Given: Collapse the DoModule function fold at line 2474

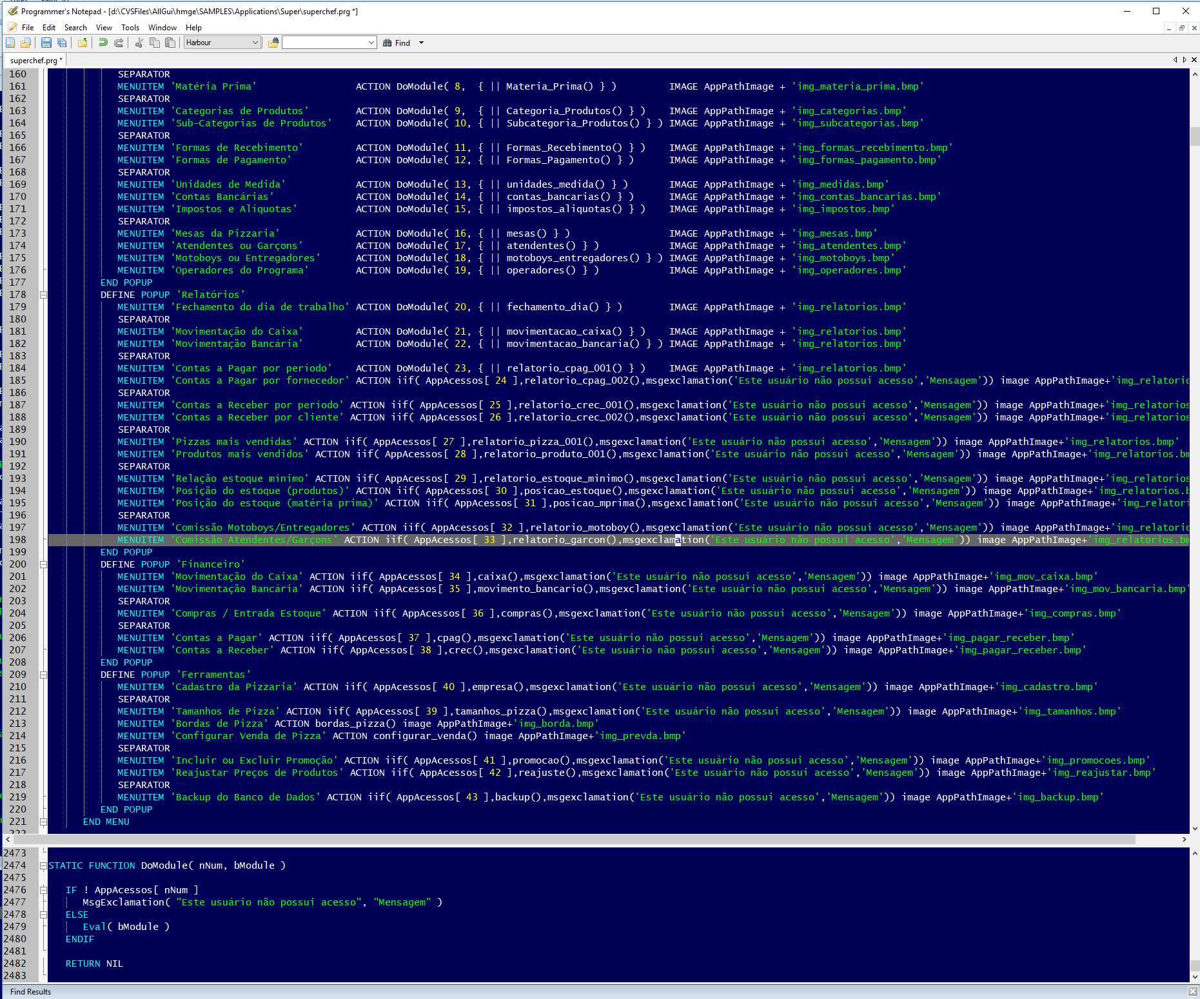Looking at the screenshot, I should 44,865.
